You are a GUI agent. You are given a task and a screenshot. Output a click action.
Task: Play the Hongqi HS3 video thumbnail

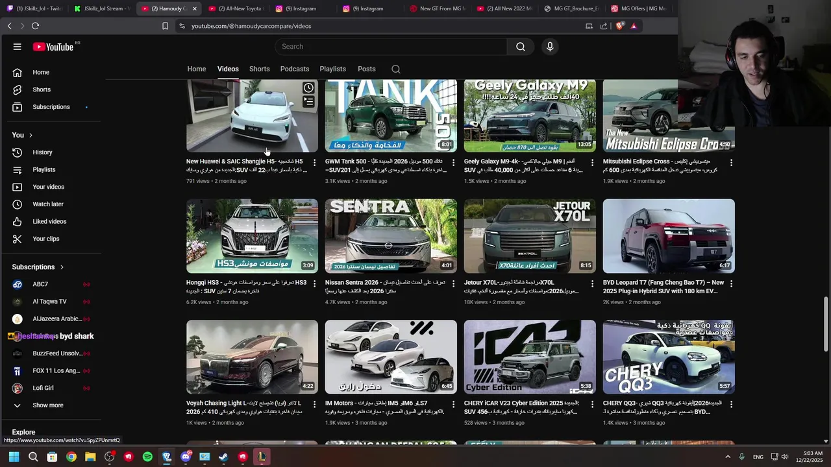252,236
